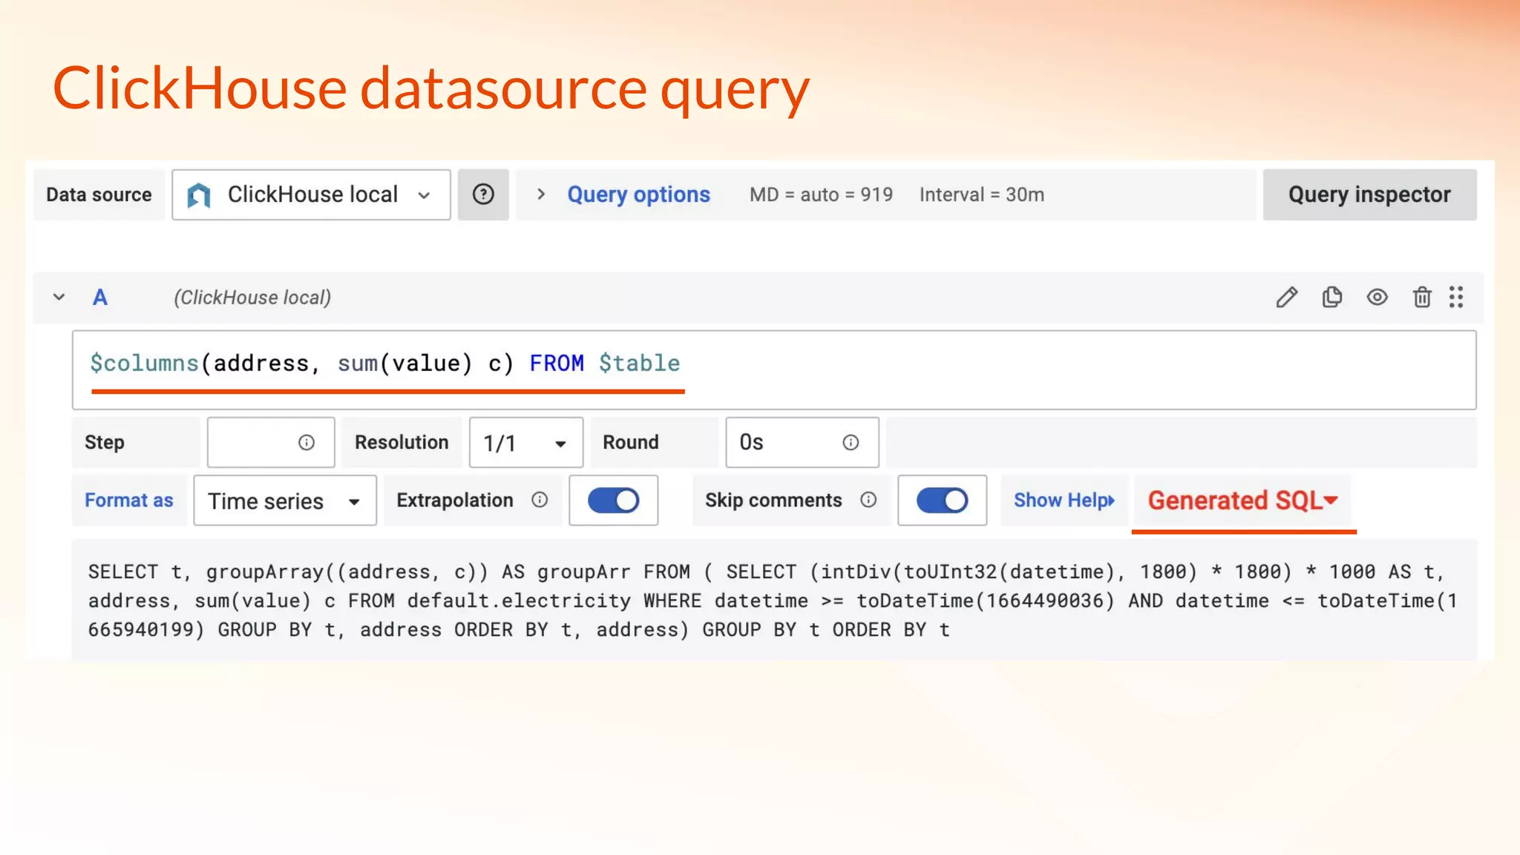This screenshot has height=855, width=1520.
Task: Click the query name A label
Action: [x=99, y=298]
